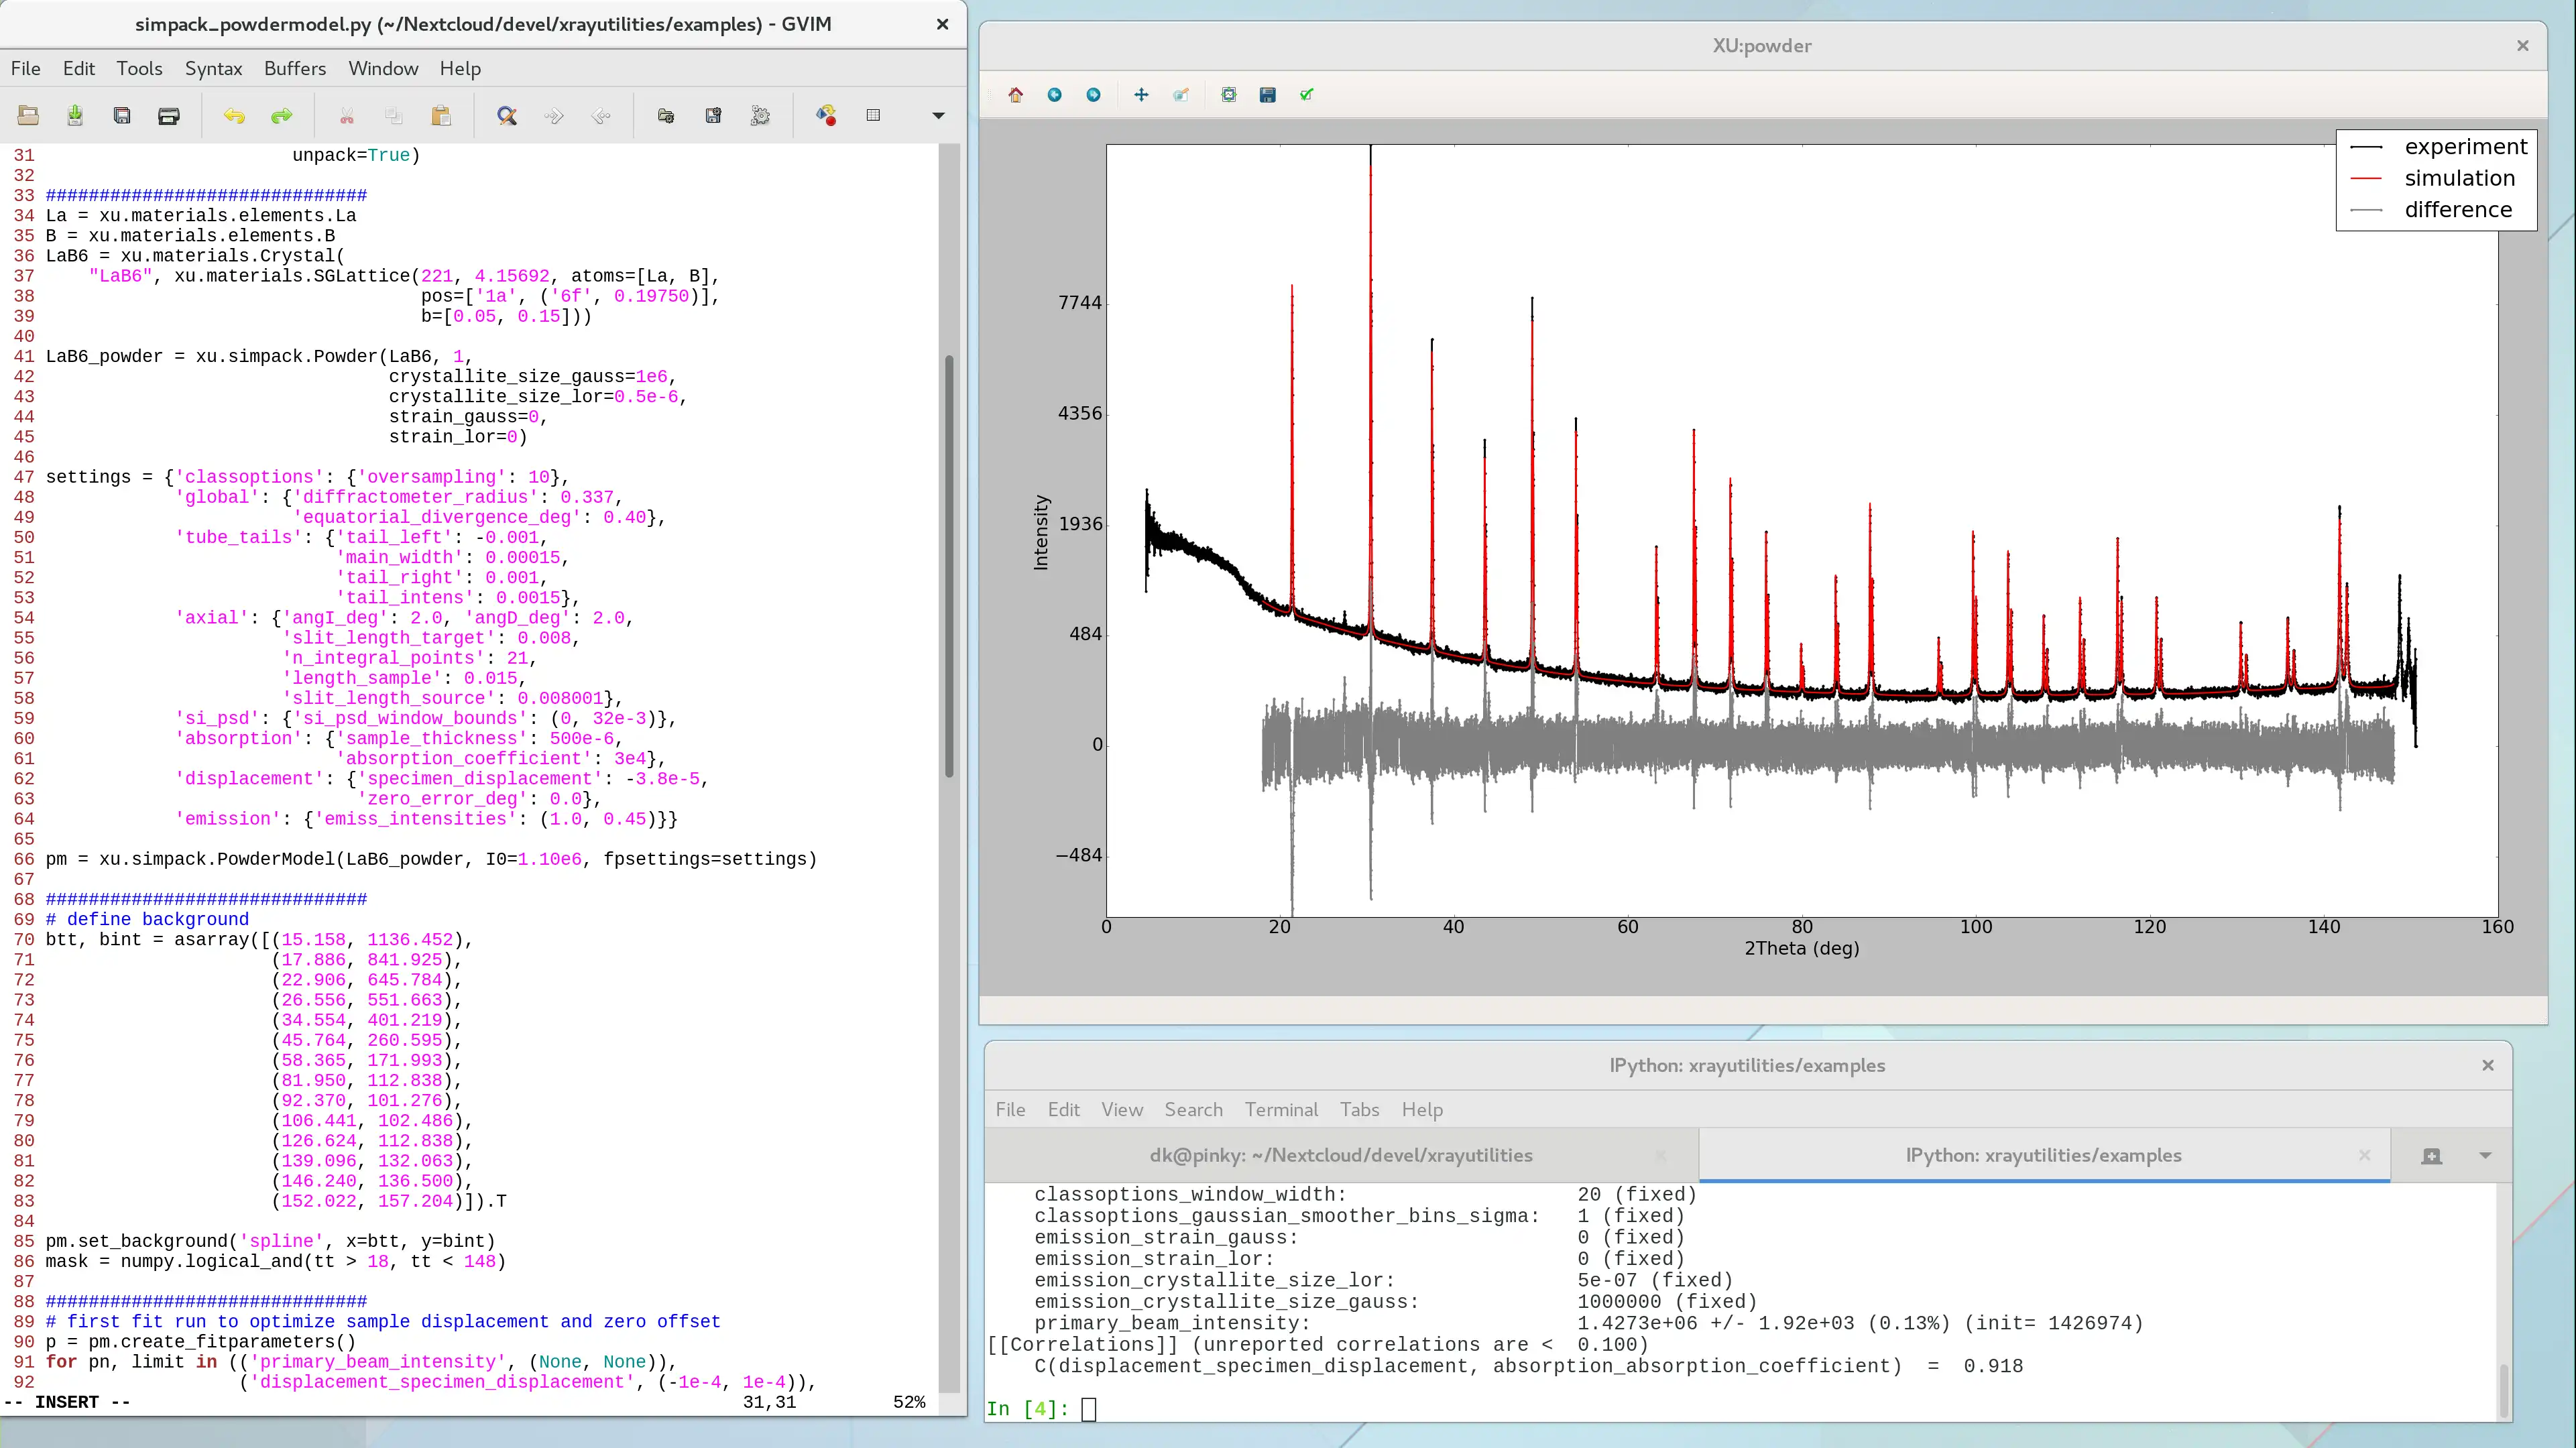Select the Buffers tab in GVIM menu
Image resolution: width=2576 pixels, height=1448 pixels.
click(294, 67)
